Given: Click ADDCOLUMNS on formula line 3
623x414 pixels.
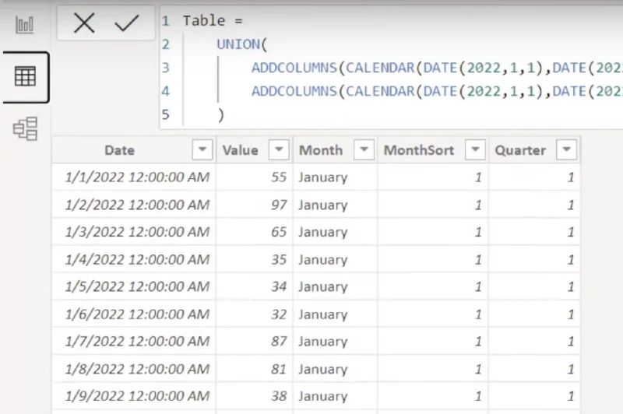Looking at the screenshot, I should pyautogui.click(x=294, y=68).
